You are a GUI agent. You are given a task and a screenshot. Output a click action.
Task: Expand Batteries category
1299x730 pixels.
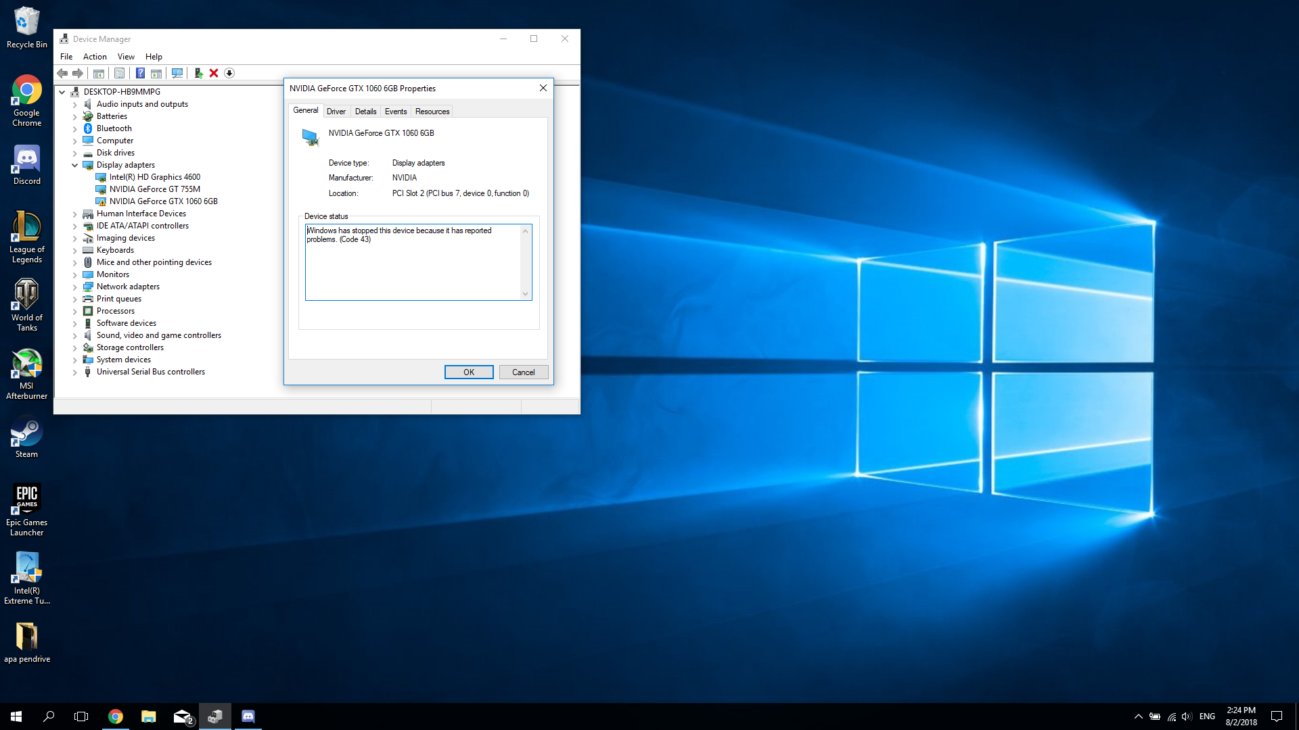tap(75, 116)
